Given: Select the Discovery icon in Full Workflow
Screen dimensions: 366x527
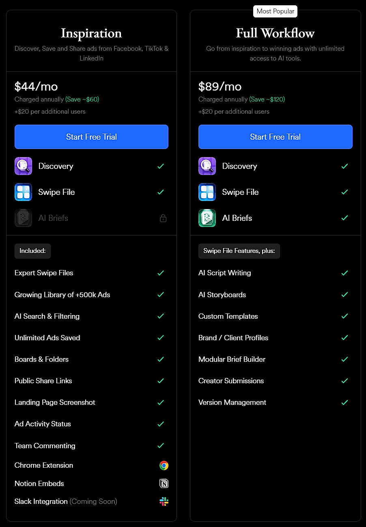Looking at the screenshot, I should point(207,166).
